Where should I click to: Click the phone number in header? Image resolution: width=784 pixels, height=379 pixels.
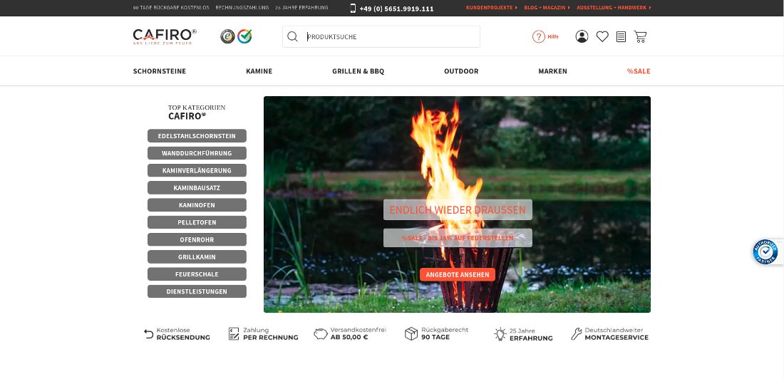(x=396, y=9)
